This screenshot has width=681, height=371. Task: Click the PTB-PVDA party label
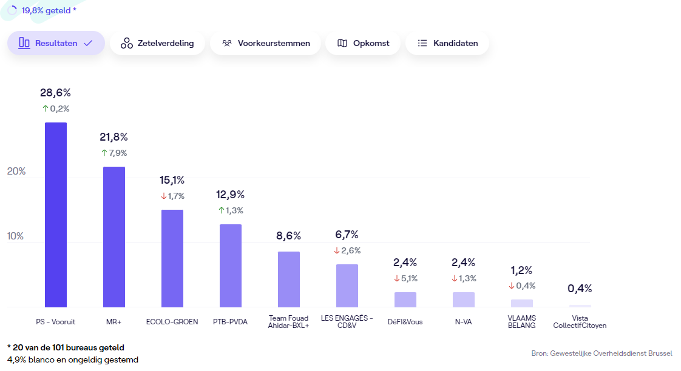click(230, 322)
